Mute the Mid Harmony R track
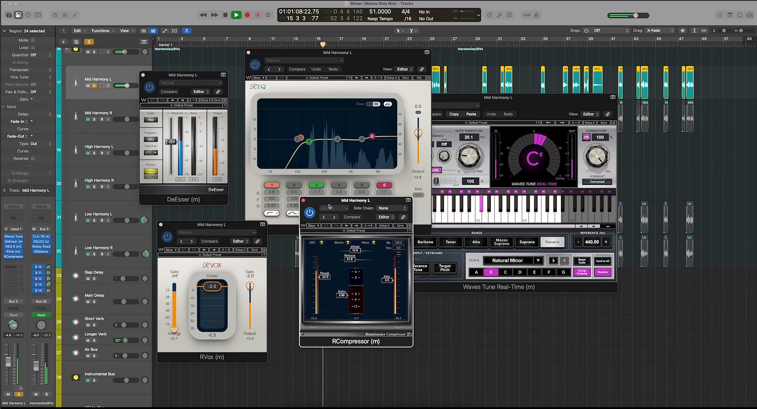The height and width of the screenshot is (409, 757). (x=88, y=119)
